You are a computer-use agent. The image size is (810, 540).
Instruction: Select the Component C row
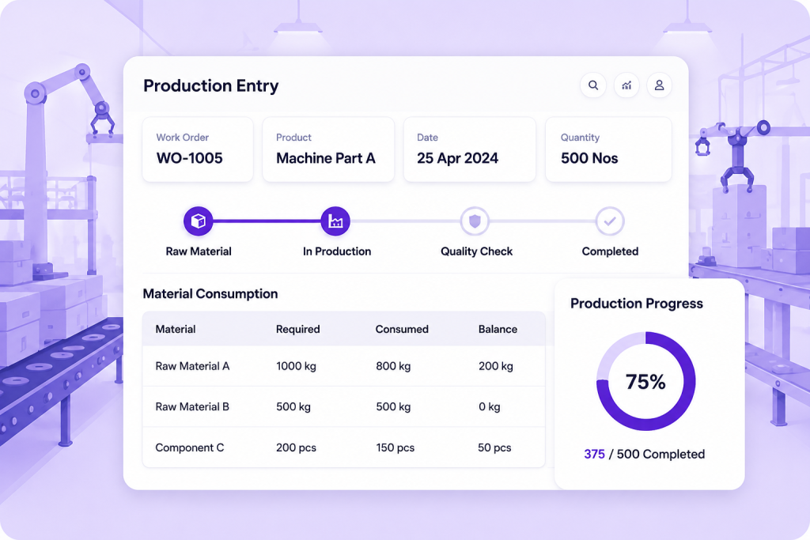click(x=344, y=447)
